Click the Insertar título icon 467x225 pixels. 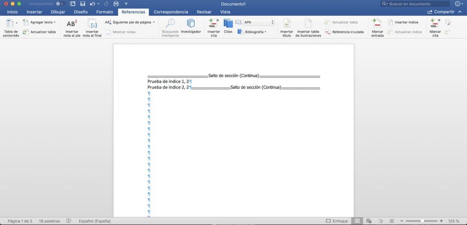pos(286,27)
